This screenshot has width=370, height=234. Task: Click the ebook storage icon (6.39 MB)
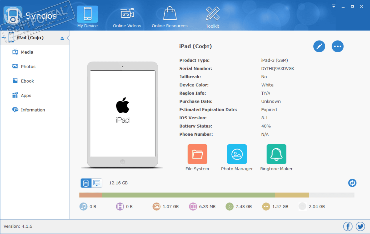pyautogui.click(x=193, y=207)
